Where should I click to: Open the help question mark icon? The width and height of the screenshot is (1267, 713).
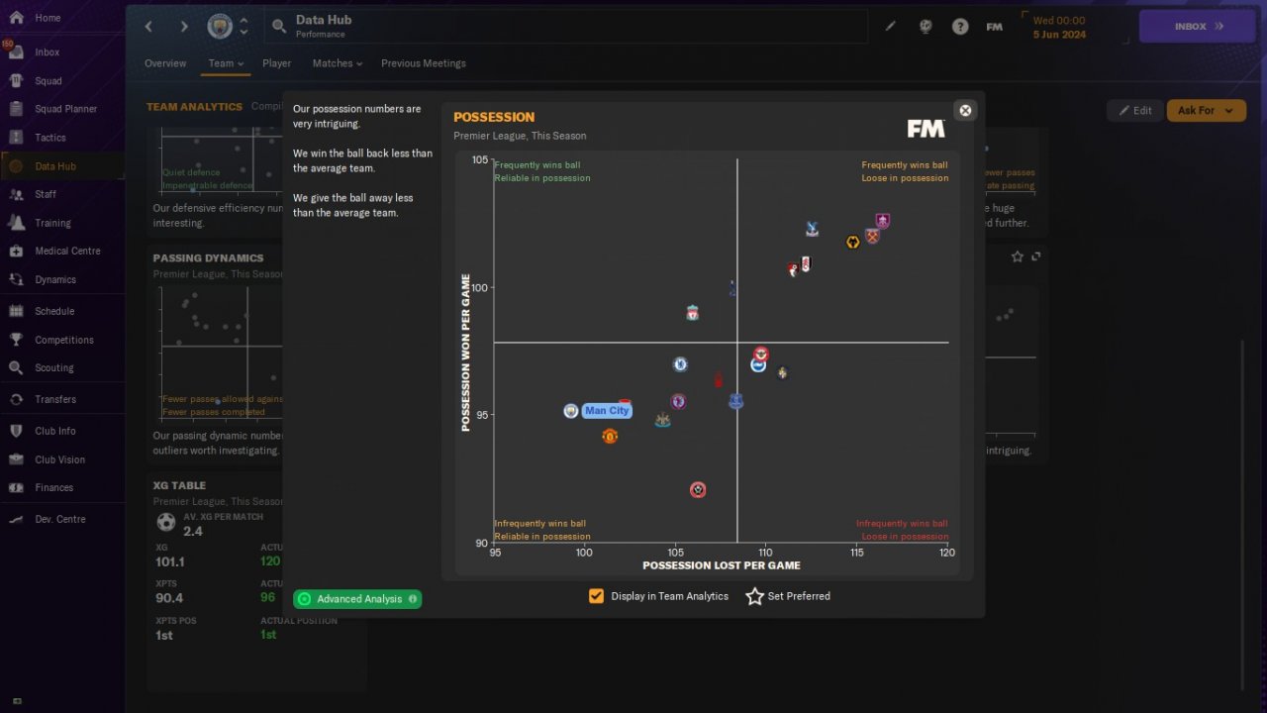[960, 27]
